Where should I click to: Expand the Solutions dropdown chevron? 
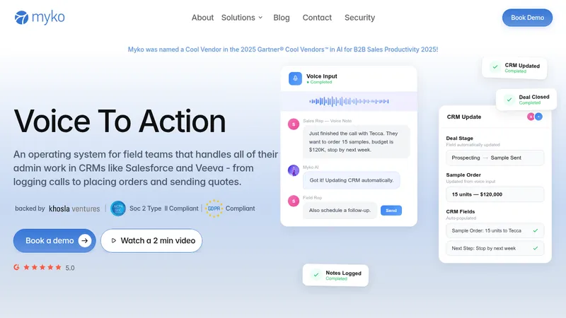260,18
